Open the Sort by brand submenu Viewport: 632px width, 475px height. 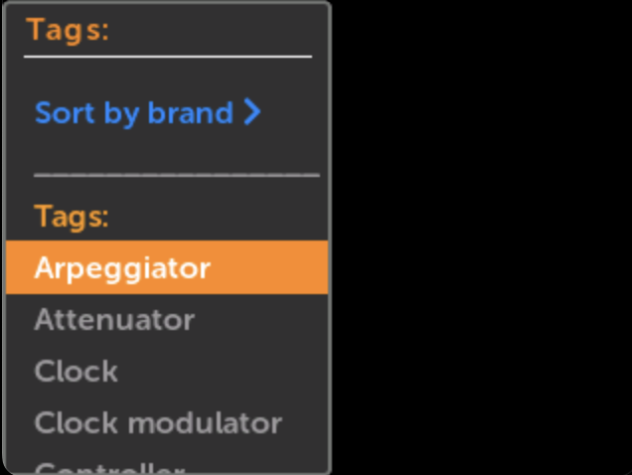pyautogui.click(x=134, y=113)
